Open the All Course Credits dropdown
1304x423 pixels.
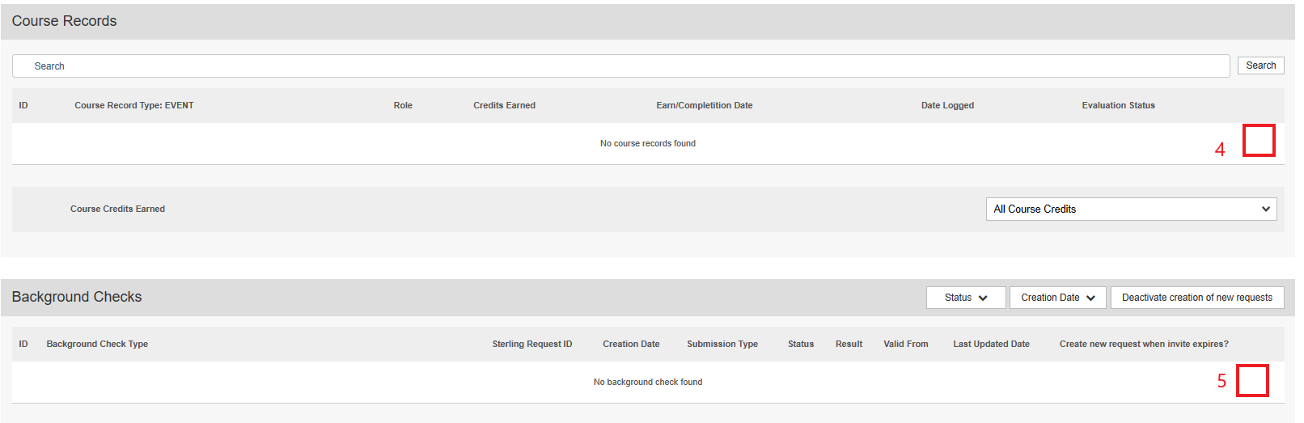(x=1130, y=209)
